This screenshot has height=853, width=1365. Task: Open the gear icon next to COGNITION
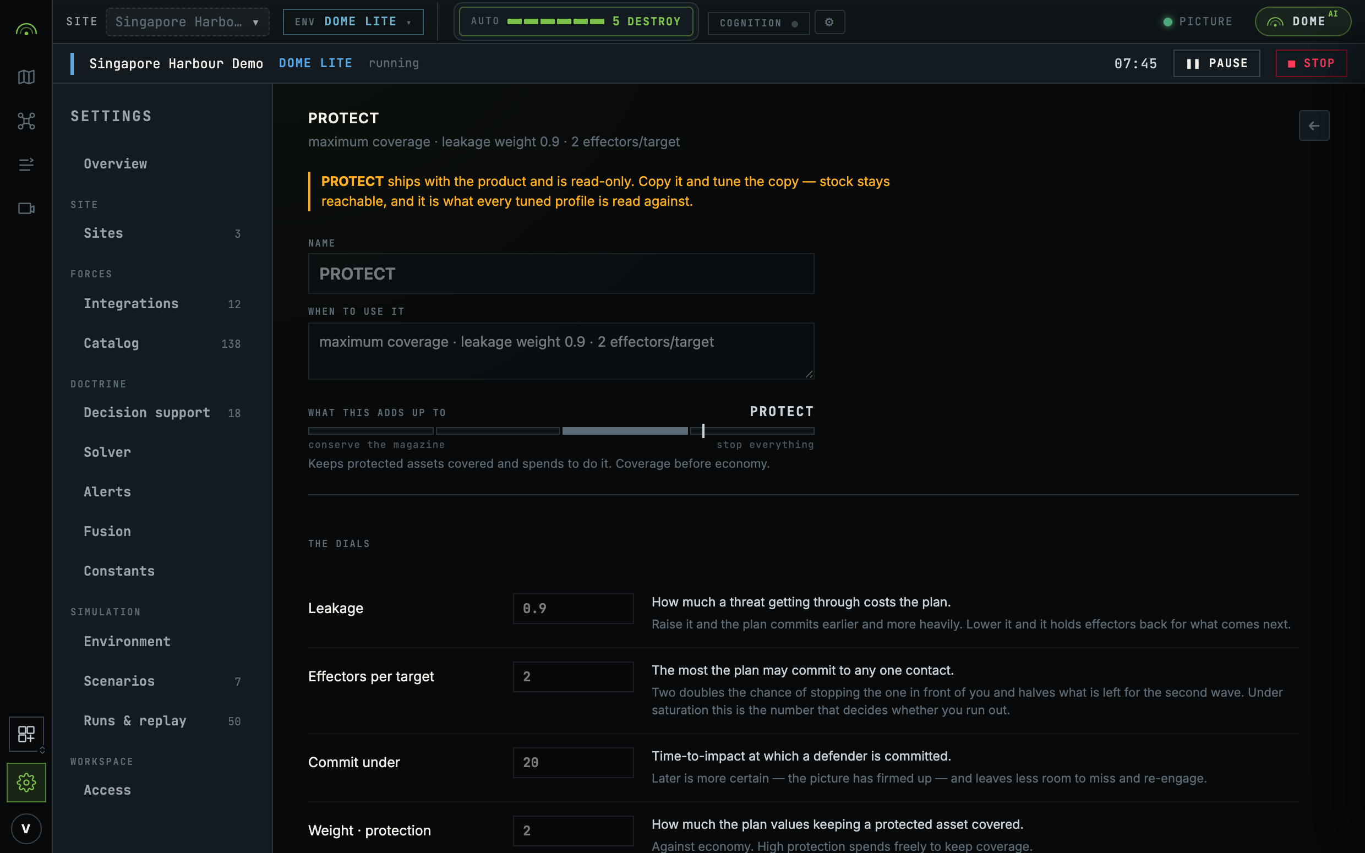click(829, 22)
